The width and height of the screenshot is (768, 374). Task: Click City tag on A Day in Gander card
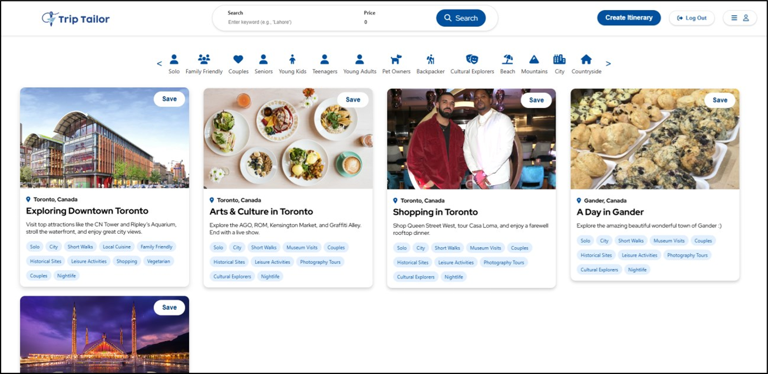pyautogui.click(x=604, y=241)
